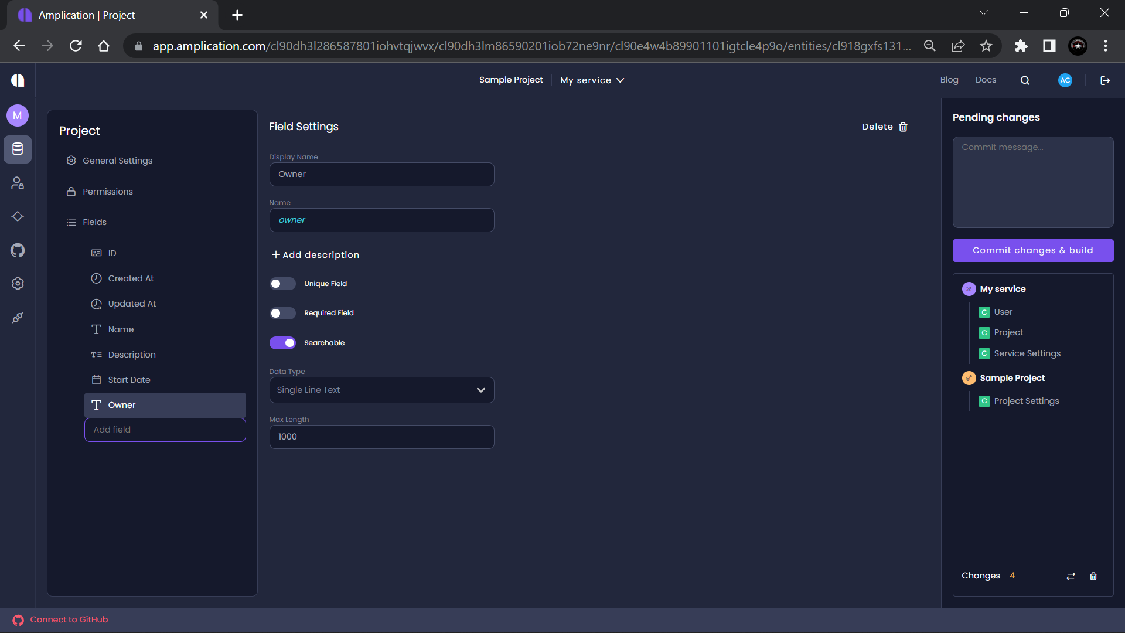The width and height of the screenshot is (1125, 633).
Task: Click the Commit changes & build button
Action: [x=1033, y=250]
